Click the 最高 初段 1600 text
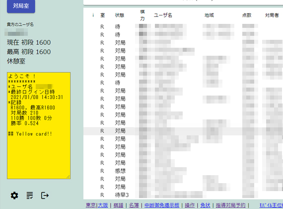 [x=29, y=52]
